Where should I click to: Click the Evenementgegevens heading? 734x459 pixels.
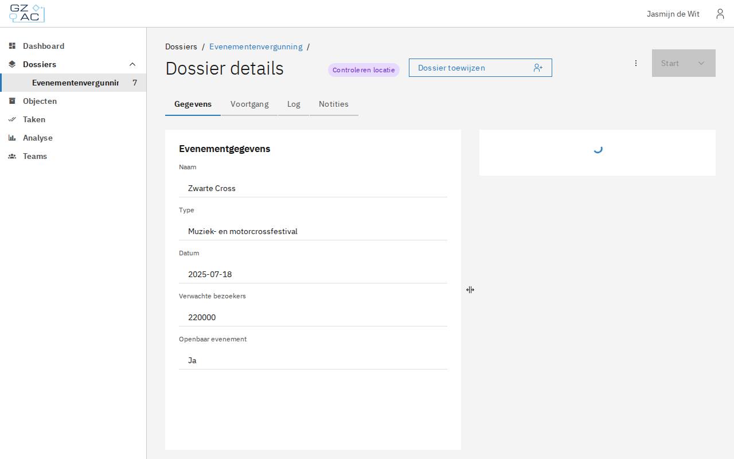[x=225, y=149]
